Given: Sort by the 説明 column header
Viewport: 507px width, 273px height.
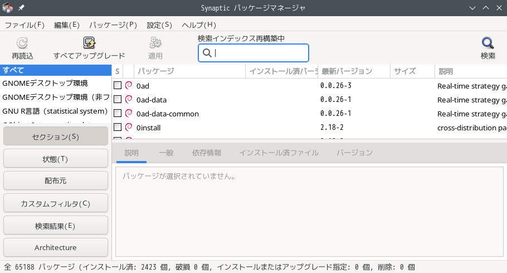Looking at the screenshot, I should 471,71.
